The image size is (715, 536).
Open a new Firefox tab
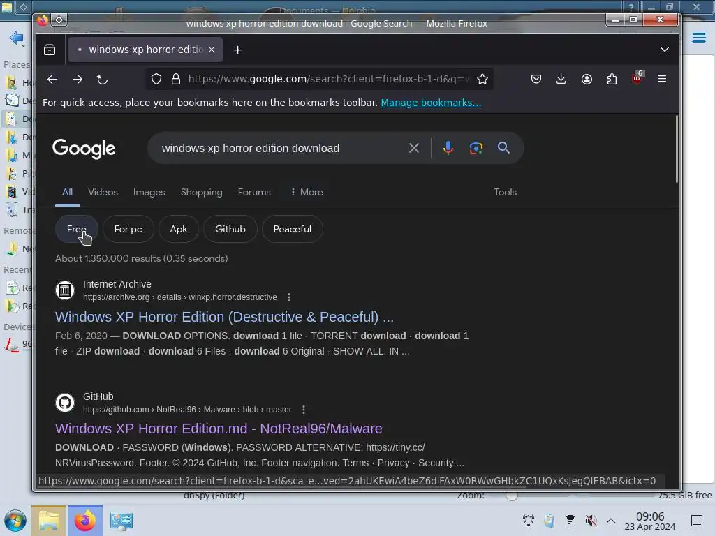pos(238,50)
